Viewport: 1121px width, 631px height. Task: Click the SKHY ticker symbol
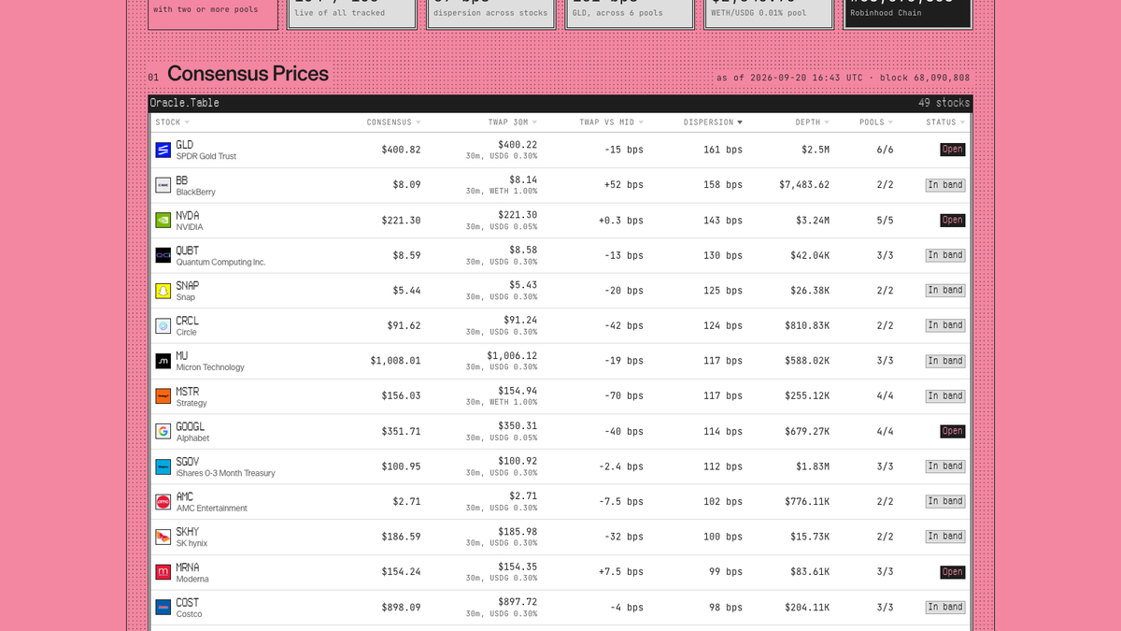click(x=188, y=532)
